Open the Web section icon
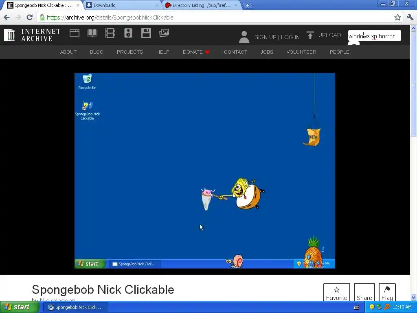Screen dimensions: 417x313 pos(75,33)
